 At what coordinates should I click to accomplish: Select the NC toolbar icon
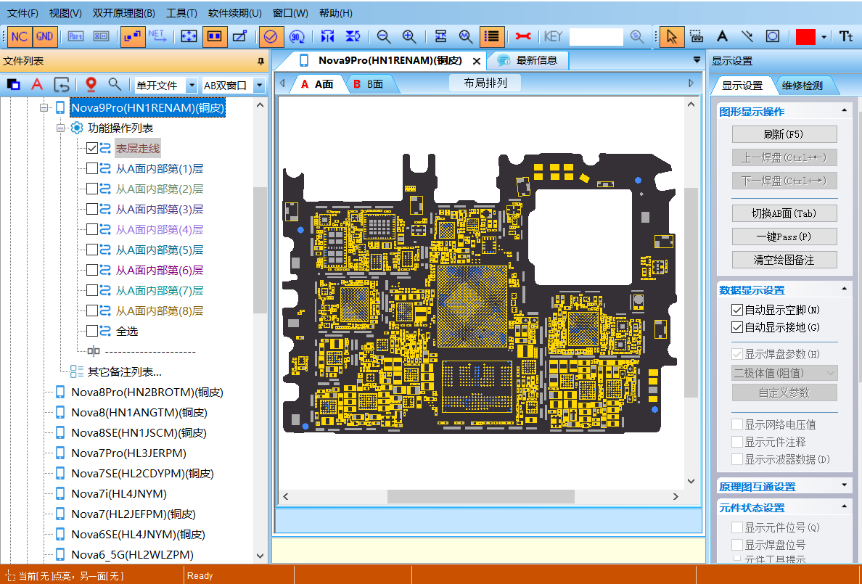click(x=20, y=36)
